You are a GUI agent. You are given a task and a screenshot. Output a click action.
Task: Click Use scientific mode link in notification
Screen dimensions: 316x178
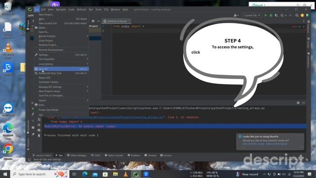253,144
